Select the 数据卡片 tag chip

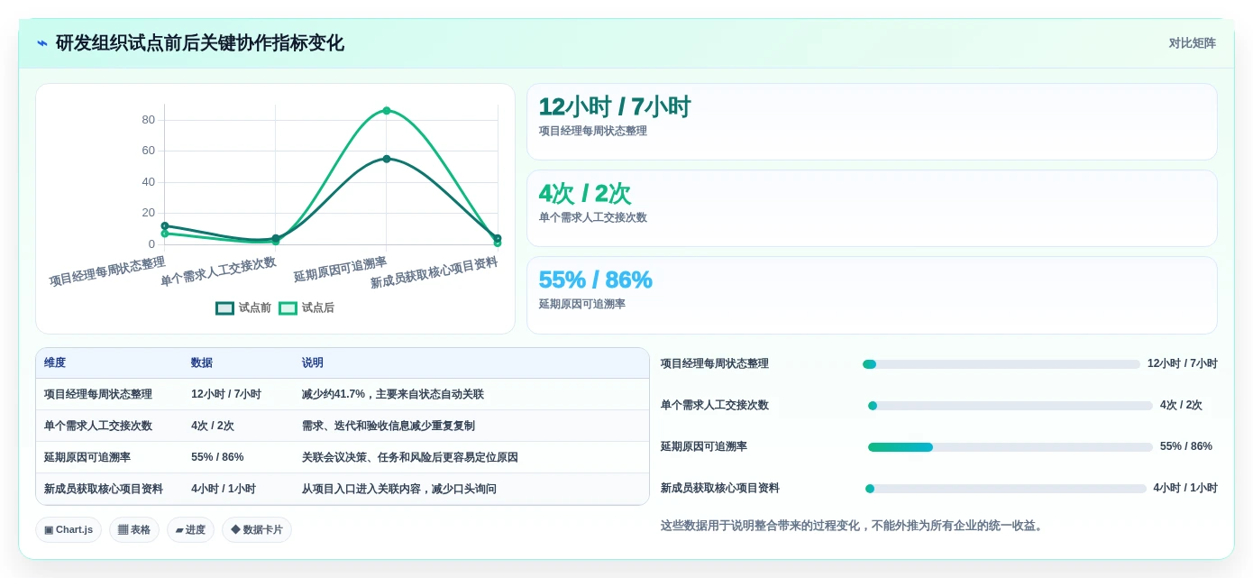click(x=257, y=530)
